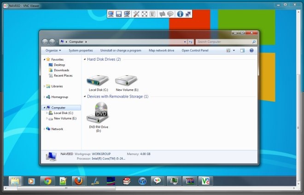Collapse the Hard Disk Drives group

[85, 59]
